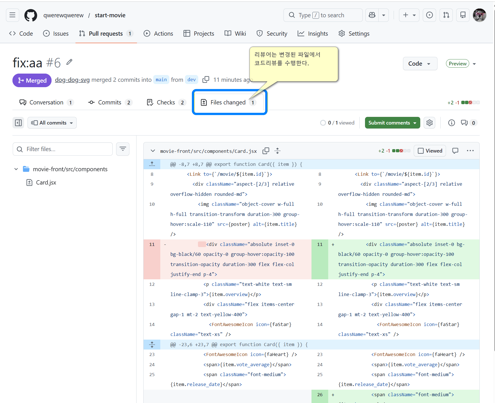Collapse the movie-front/src/components folder
495x403 pixels.
click(x=16, y=169)
